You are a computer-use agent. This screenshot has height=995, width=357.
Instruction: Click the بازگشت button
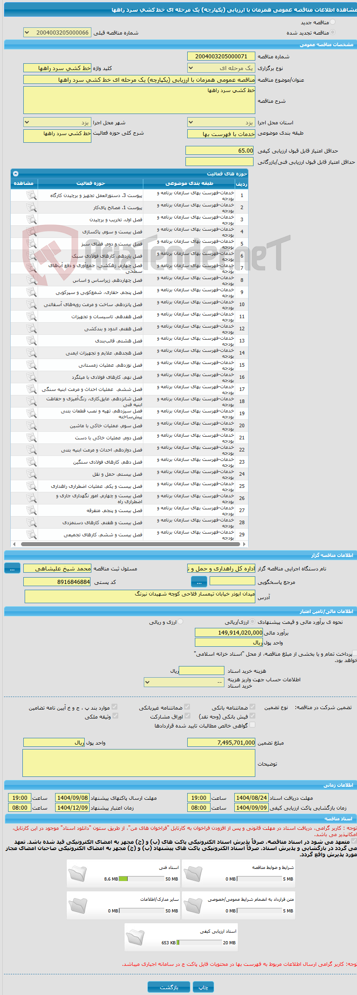169,987
